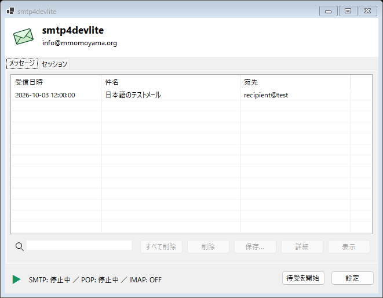The width and height of the screenshot is (383, 298).
Task: Minimize the smtp4devlite window
Action: [x=329, y=11]
